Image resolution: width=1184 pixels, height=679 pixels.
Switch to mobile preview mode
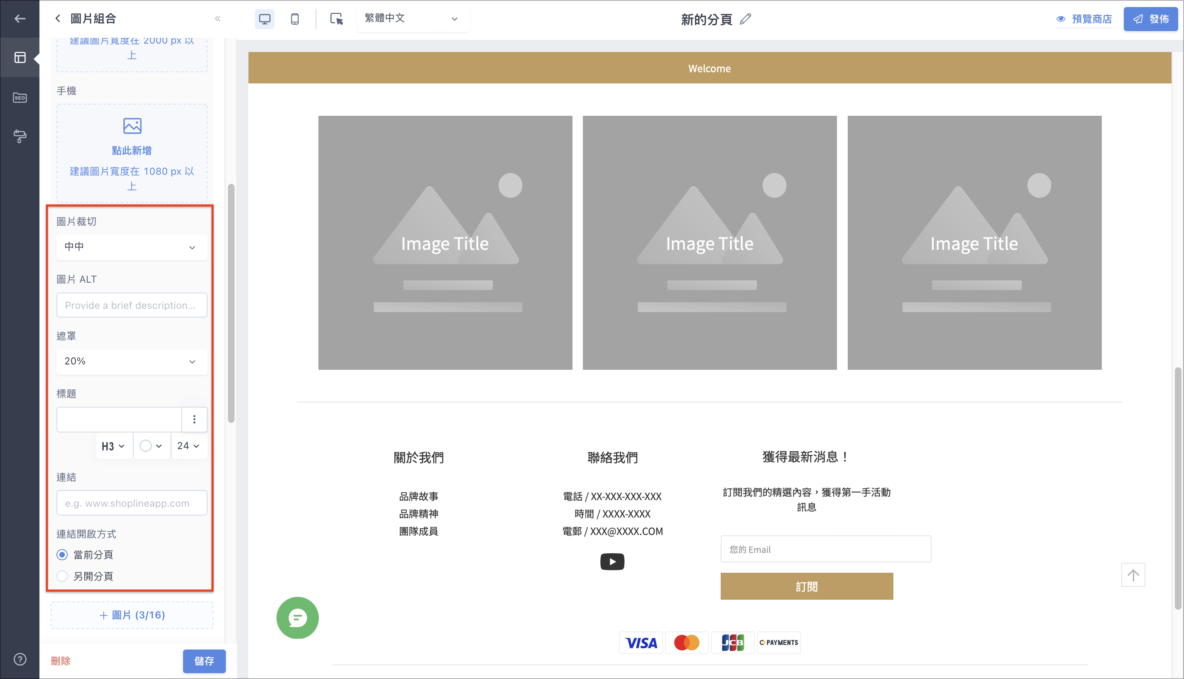[295, 19]
